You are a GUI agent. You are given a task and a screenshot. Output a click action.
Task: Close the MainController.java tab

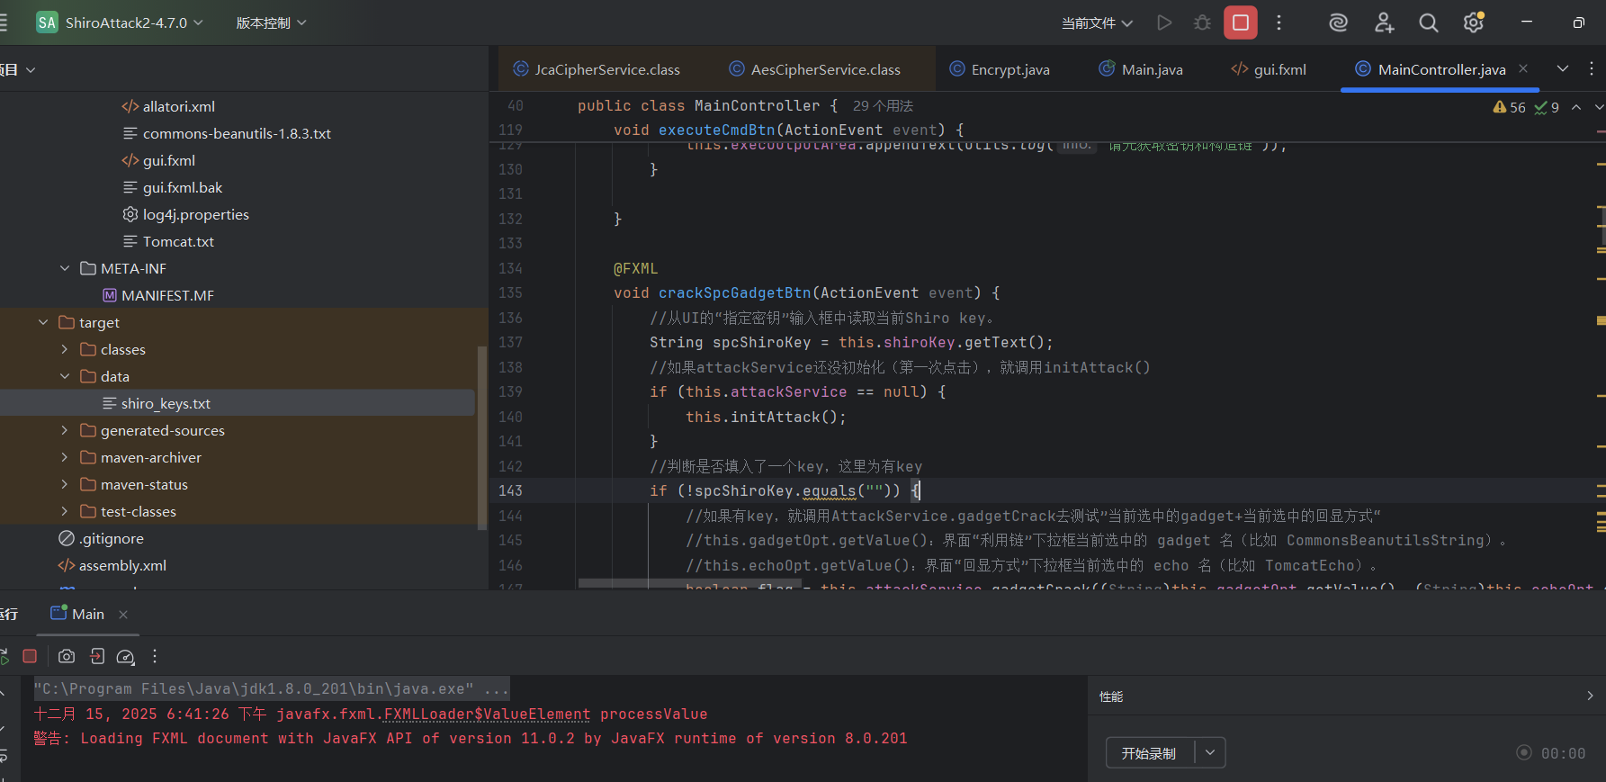click(x=1523, y=68)
